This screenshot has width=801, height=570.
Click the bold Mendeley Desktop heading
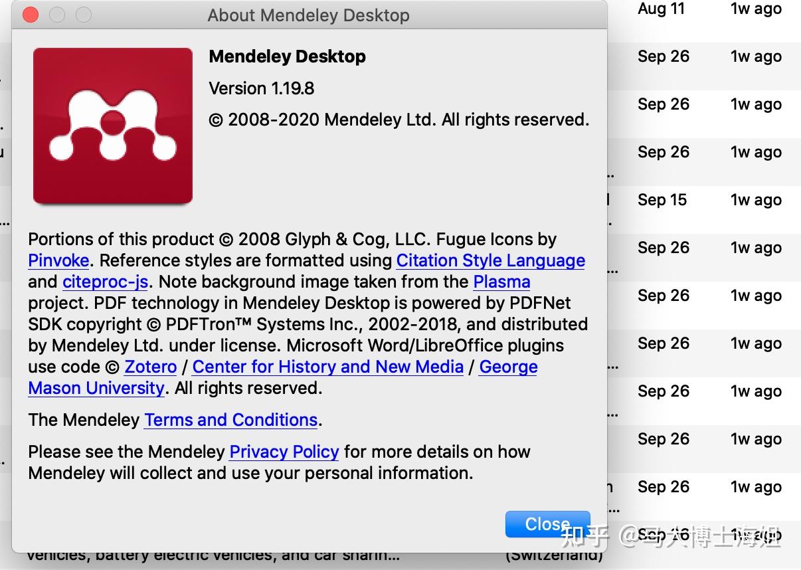click(x=287, y=56)
